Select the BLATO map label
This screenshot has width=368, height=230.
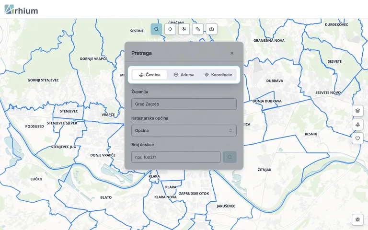pos(106,197)
